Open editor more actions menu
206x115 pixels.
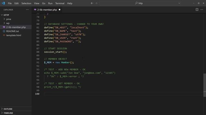click(202, 10)
